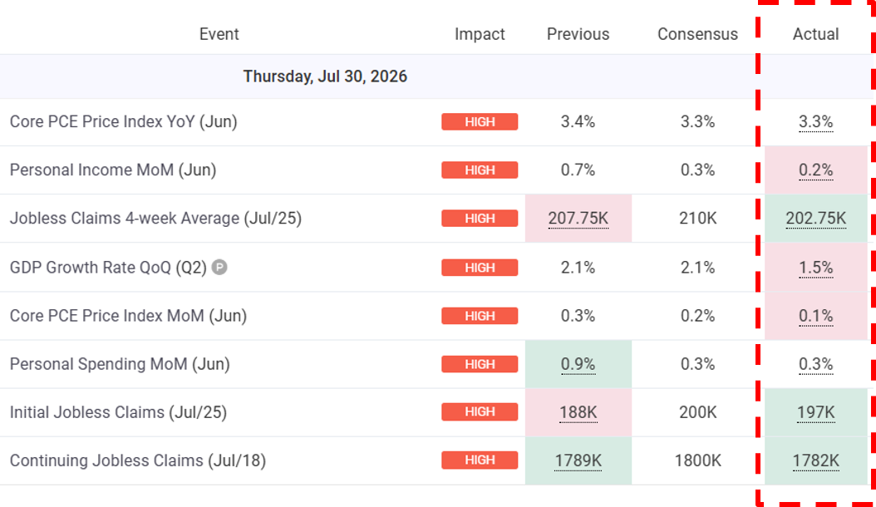
Task: Open the Core PCE Price Index YoY (Jun) event
Action: point(124,121)
